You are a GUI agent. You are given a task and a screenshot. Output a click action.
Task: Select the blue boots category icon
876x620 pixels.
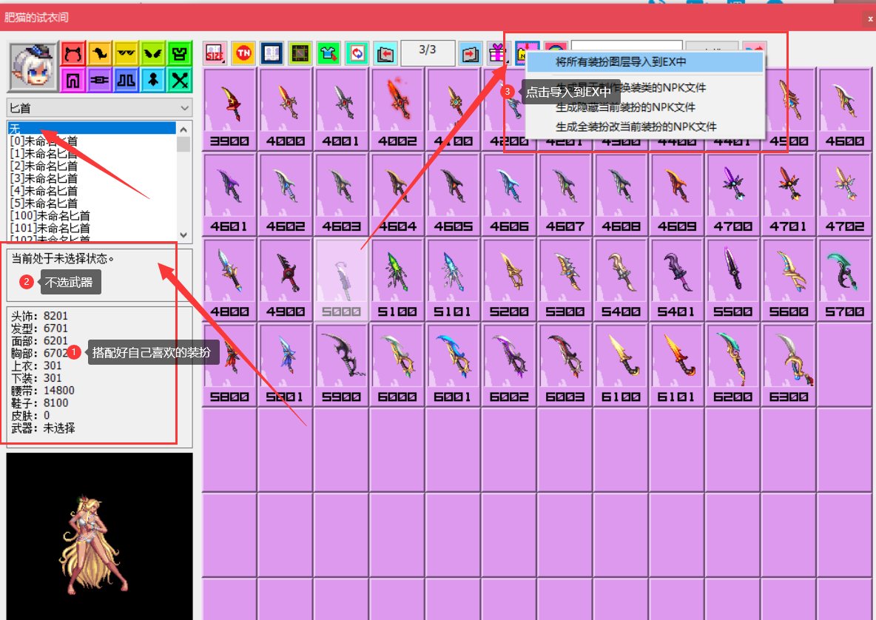127,80
